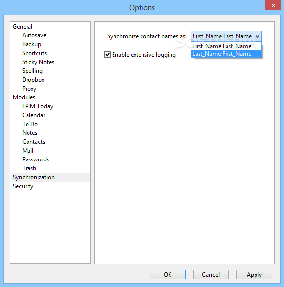Viewport: 284px width, 287px height.
Task: Select the Synchronization category
Action: tap(50, 177)
